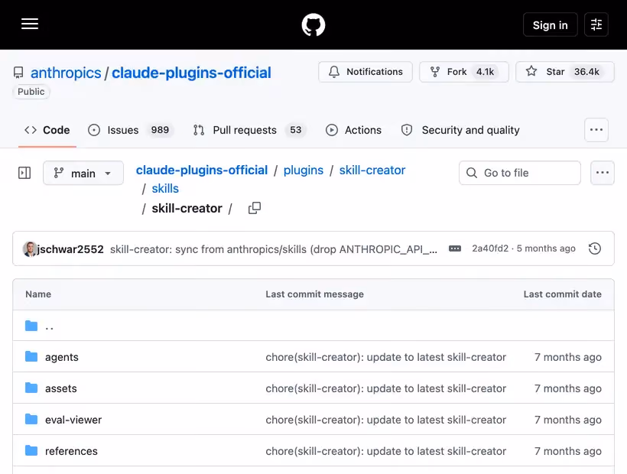Screen dimensions: 627x474
Task: Open jschwar2552's avatar profile
Action: pos(30,249)
